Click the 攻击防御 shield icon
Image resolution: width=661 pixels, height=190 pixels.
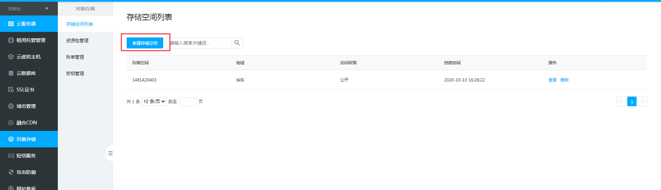tap(11, 172)
